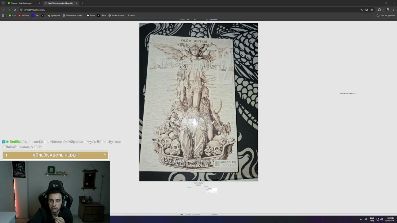Open the Chrome three-dot menu
This screenshot has height=223, width=397.
tap(393, 10)
